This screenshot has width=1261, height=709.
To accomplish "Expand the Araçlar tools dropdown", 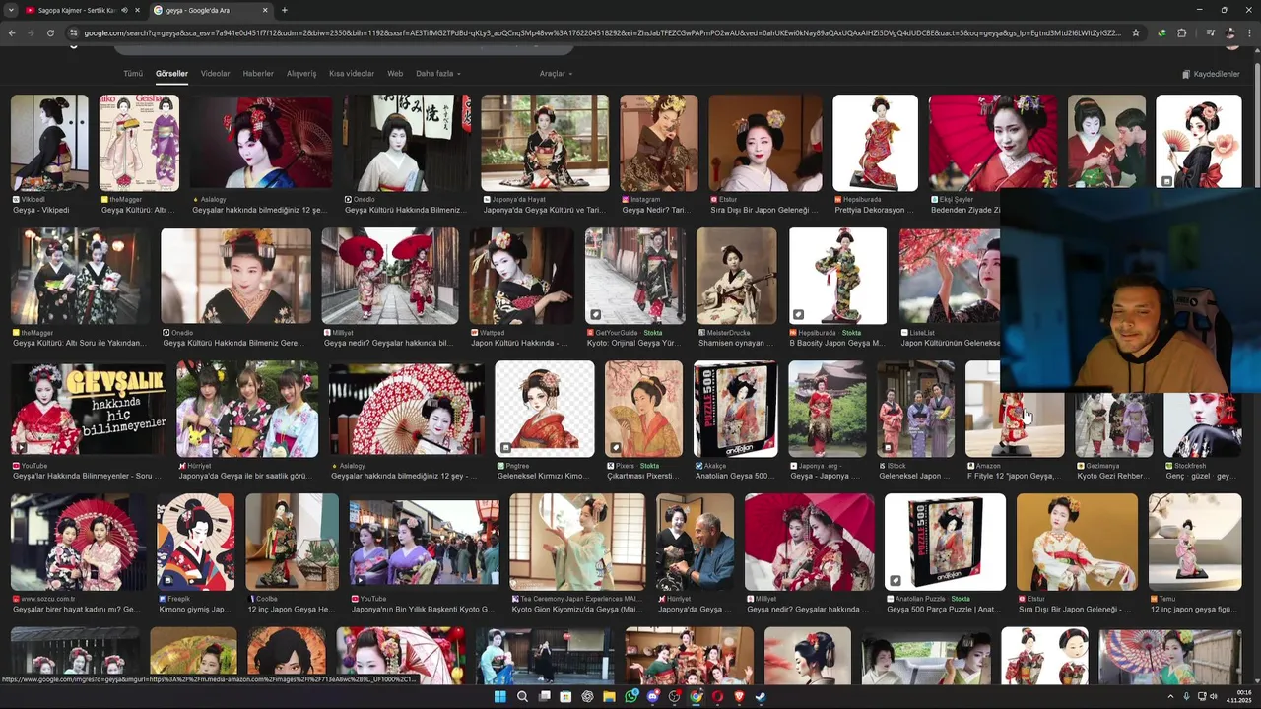I will (x=556, y=74).
